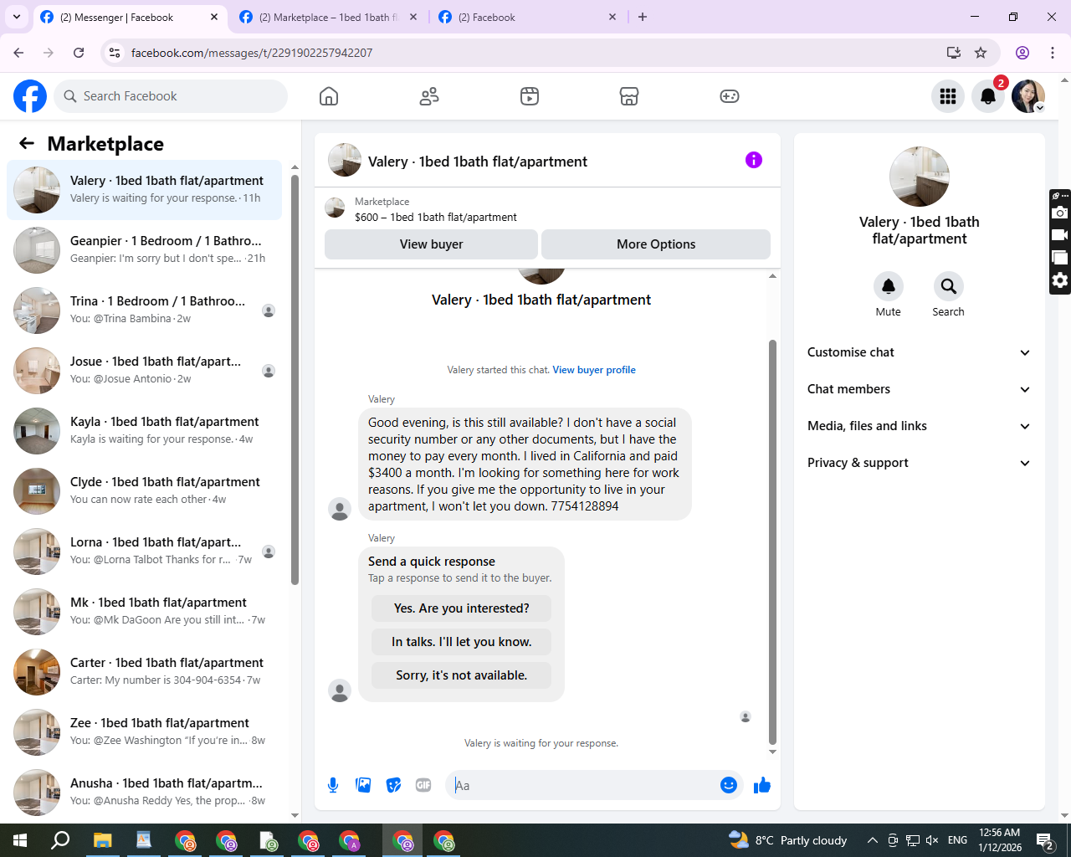Send a thumbs-up like
Viewport: 1071px width, 857px height.
(762, 785)
